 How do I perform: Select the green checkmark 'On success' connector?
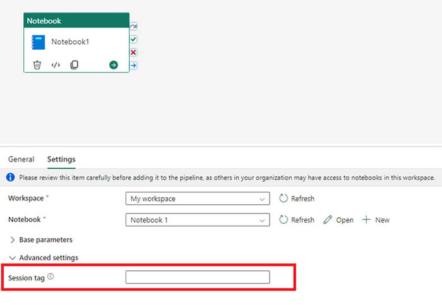click(x=134, y=39)
